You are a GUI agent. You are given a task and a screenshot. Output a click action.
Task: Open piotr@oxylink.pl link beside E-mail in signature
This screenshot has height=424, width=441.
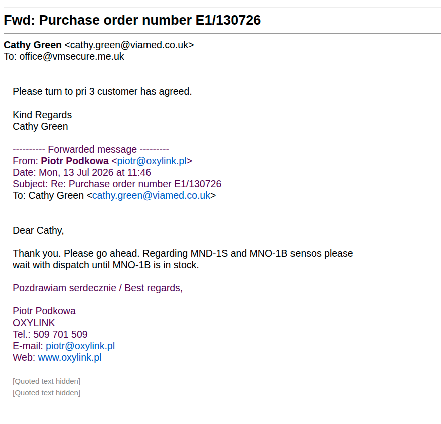coord(80,346)
